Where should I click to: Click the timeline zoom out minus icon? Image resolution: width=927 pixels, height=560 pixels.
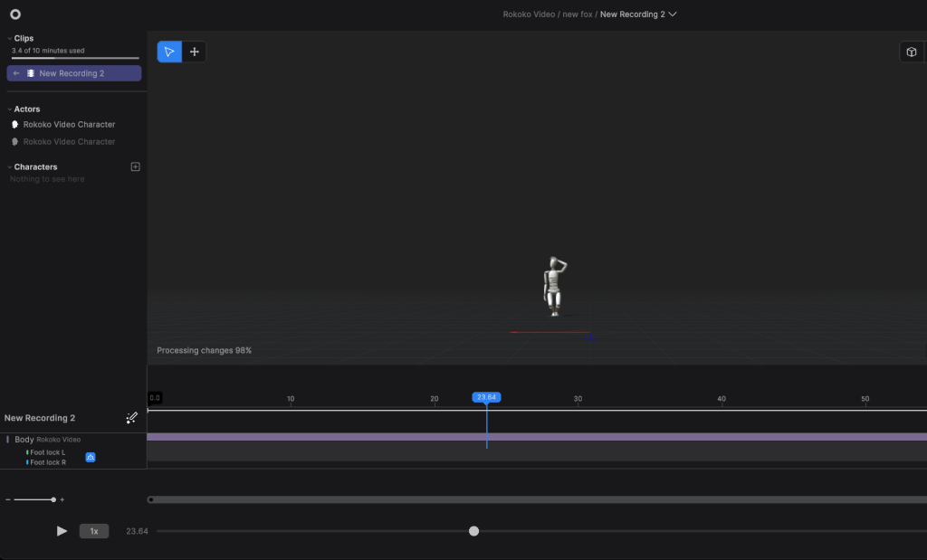click(x=7, y=499)
